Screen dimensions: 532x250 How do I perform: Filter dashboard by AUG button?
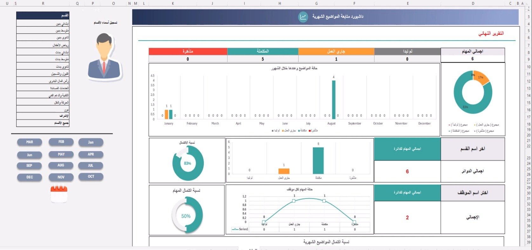(61, 165)
